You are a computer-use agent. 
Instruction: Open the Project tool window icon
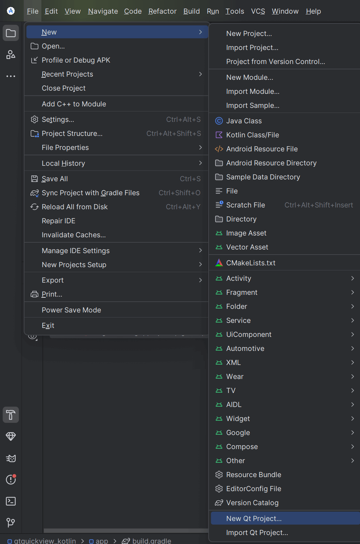click(x=11, y=33)
